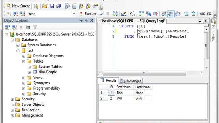Viewport: 219px width, 123px height.
Task: Increase indent of selected lines
Action: pos(209,14)
